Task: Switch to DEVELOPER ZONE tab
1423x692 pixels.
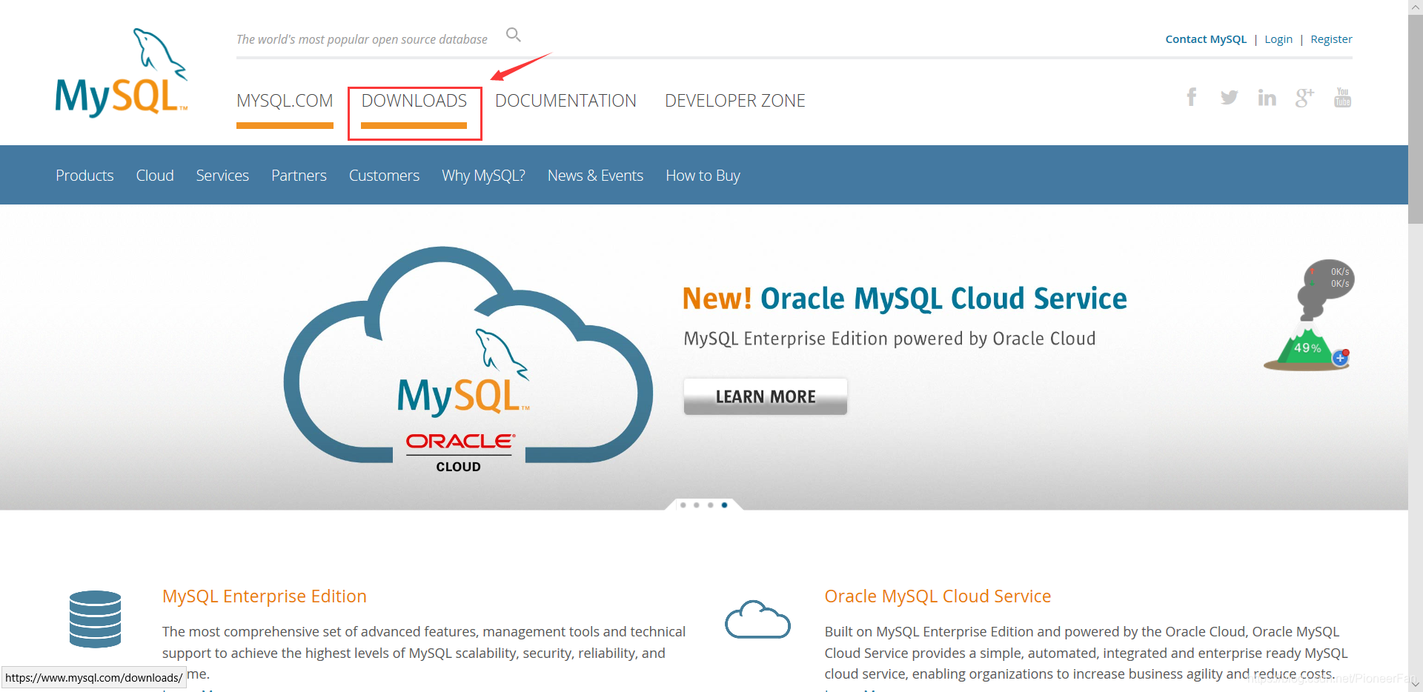Action: coord(734,101)
